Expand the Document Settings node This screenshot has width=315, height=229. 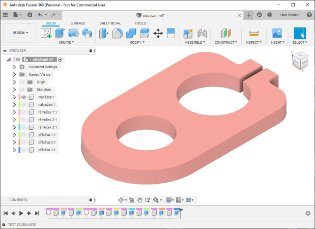click(x=14, y=67)
